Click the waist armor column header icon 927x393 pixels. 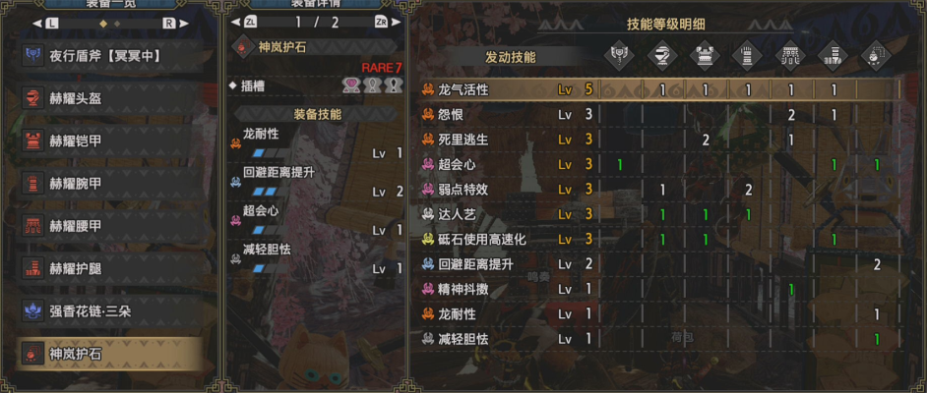(x=791, y=57)
